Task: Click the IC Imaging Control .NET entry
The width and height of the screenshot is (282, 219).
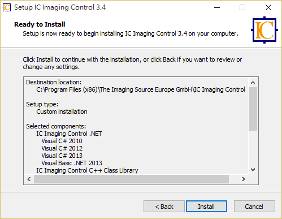Action: coord(69,134)
